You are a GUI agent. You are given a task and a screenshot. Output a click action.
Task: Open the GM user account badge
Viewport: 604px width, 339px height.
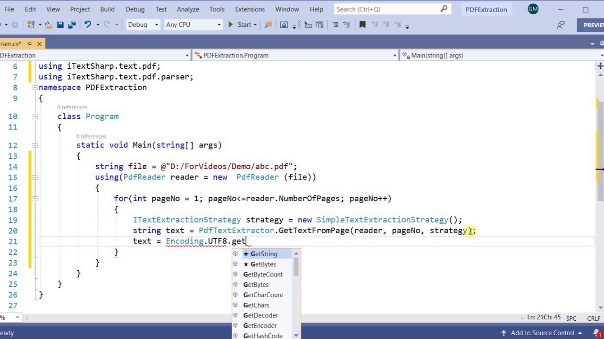click(533, 9)
